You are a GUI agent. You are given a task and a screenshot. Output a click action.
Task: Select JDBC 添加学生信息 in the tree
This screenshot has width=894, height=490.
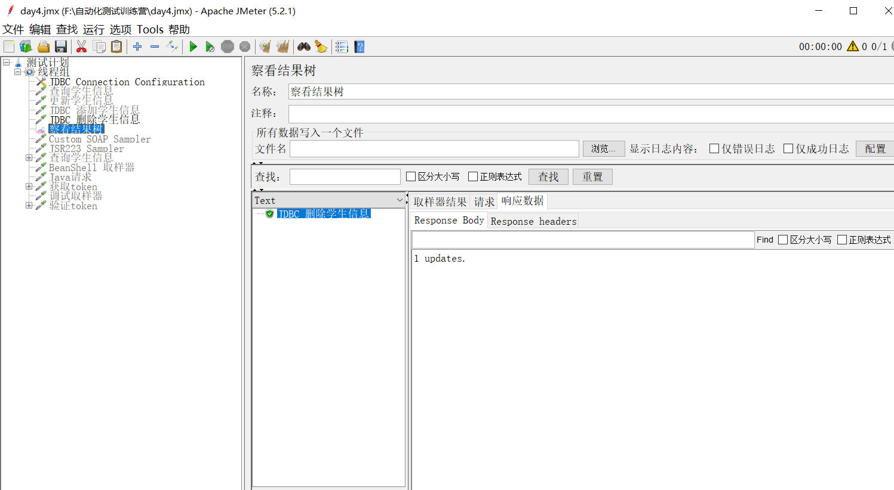click(x=94, y=110)
